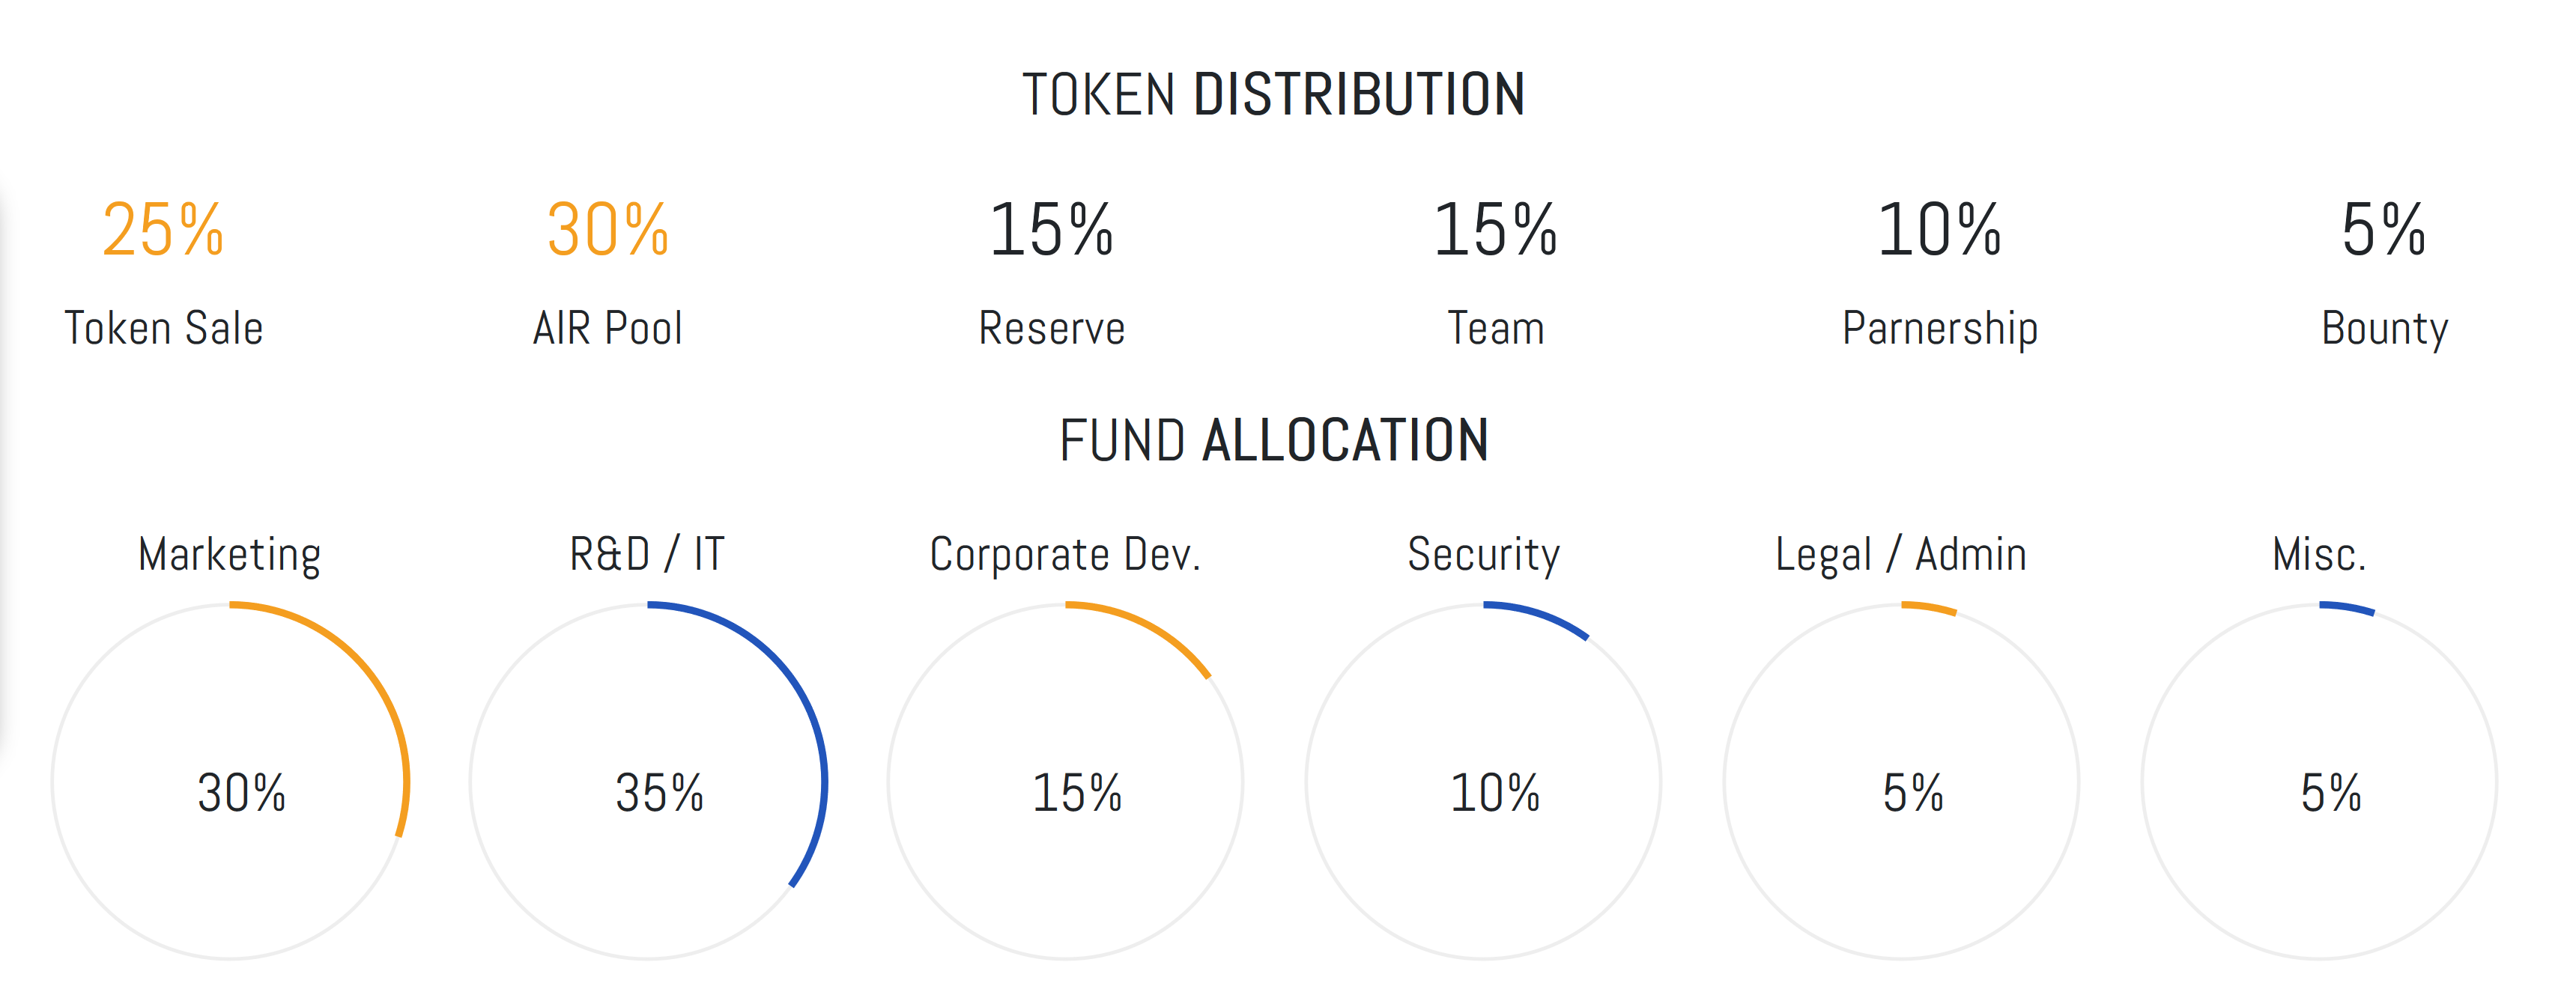Click the 10% figure above Parnership

[1939, 230]
